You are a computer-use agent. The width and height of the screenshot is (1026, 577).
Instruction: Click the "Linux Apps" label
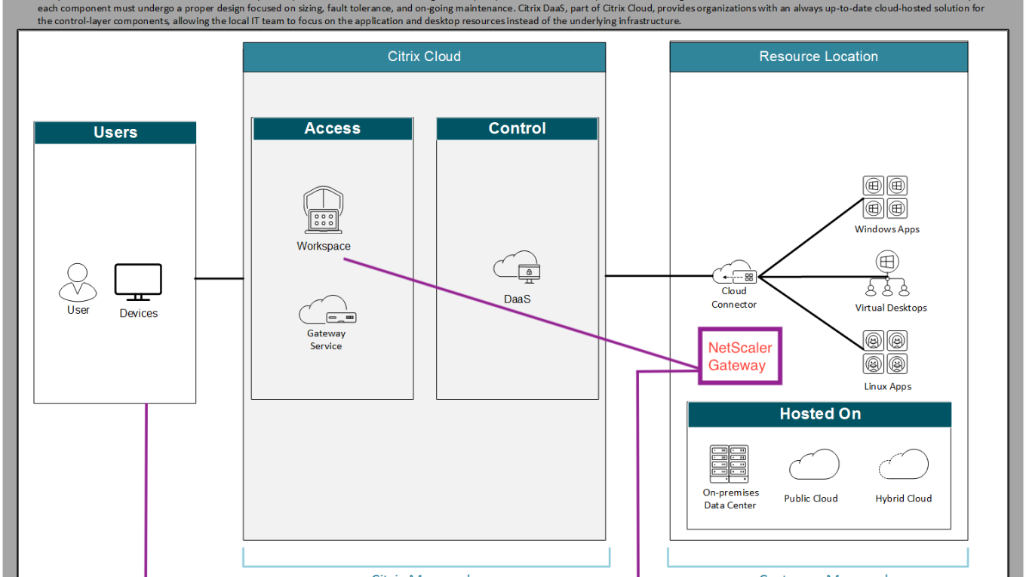pyautogui.click(x=888, y=386)
